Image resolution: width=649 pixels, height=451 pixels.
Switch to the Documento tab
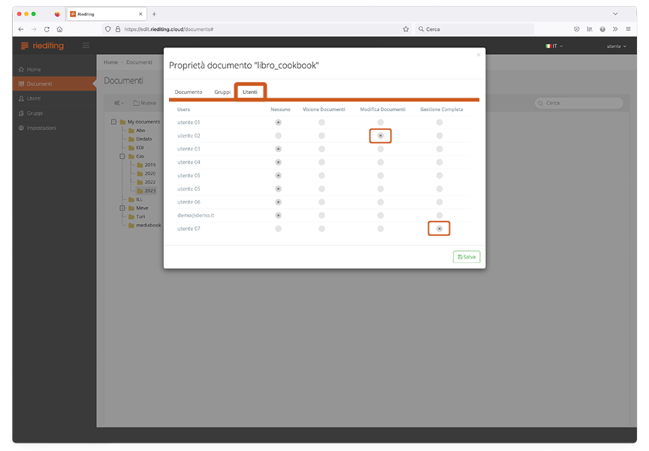pyautogui.click(x=189, y=92)
